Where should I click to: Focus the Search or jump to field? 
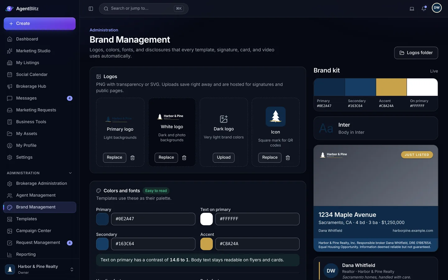pyautogui.click(x=144, y=9)
